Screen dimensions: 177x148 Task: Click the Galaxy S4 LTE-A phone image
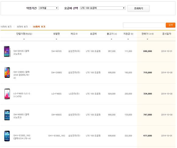pos(7,136)
